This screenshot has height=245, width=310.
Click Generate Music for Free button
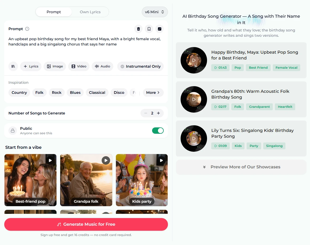[86, 224]
